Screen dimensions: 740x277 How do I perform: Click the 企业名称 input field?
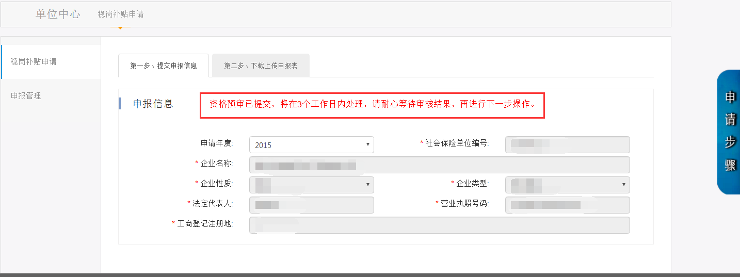point(439,165)
